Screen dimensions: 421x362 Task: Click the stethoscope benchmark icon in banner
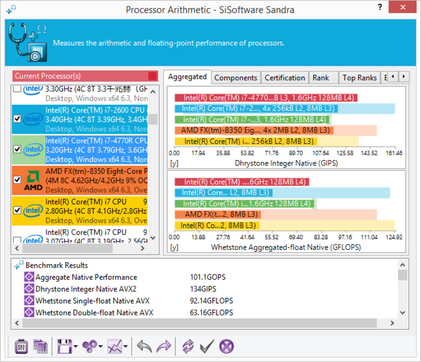[x=28, y=43]
